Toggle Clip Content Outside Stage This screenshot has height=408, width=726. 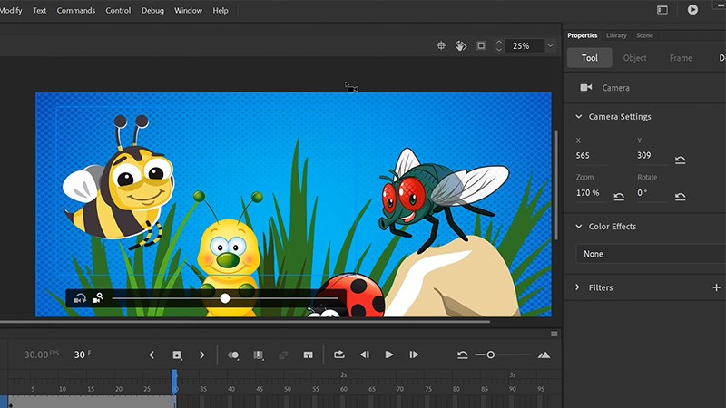click(x=481, y=45)
